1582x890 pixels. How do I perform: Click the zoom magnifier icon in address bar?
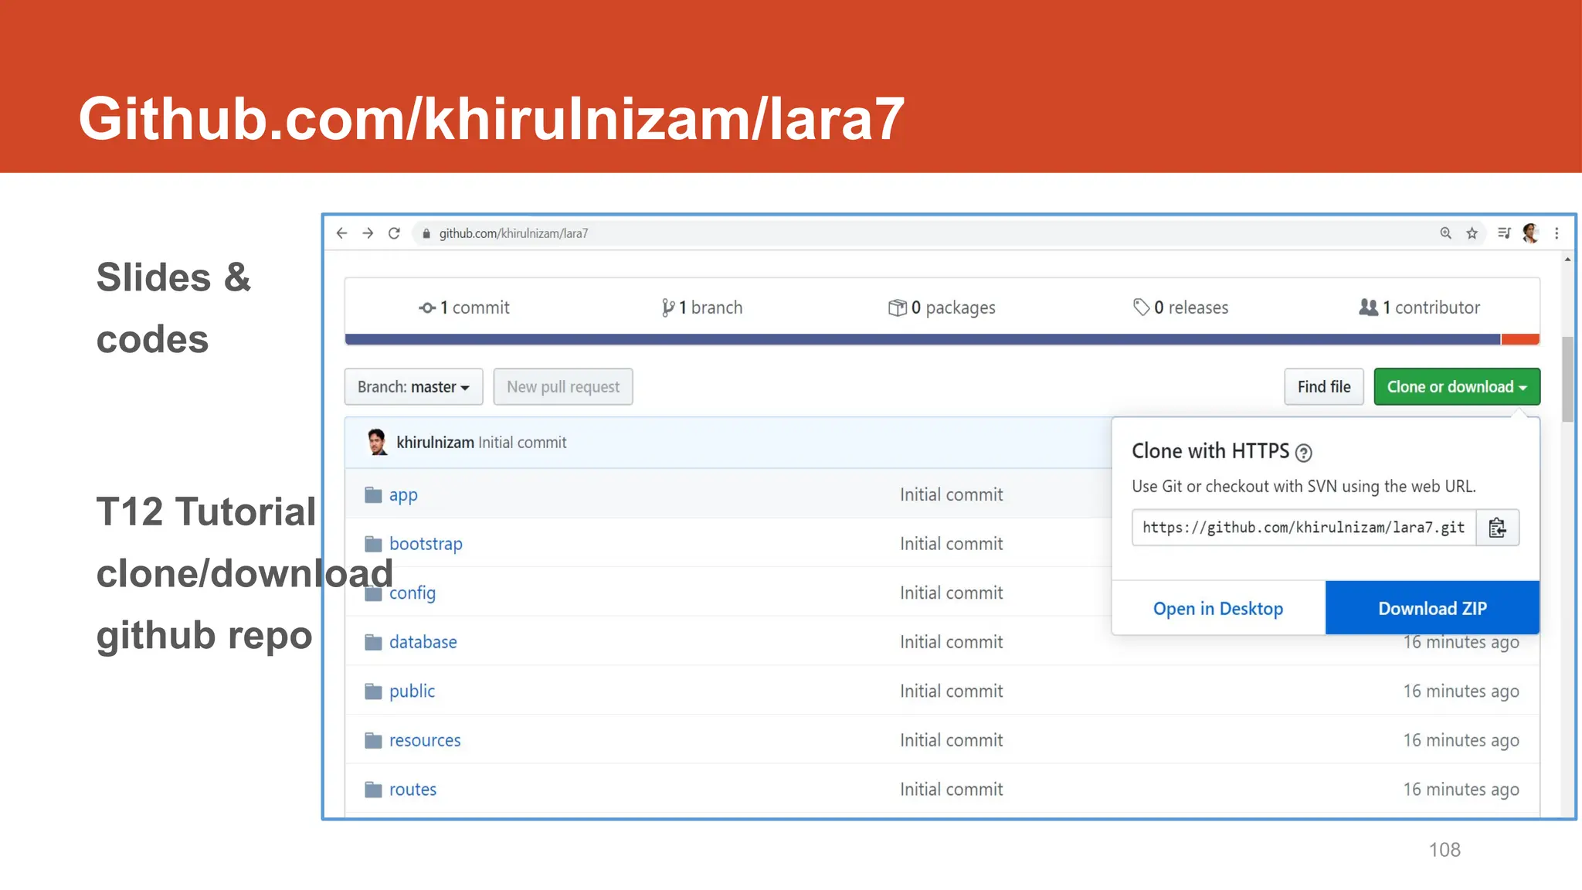click(x=1446, y=233)
